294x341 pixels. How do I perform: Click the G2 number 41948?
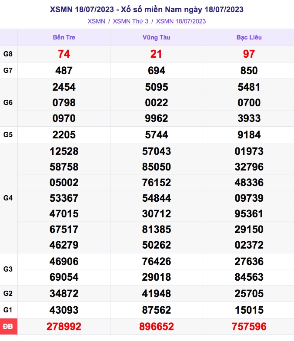[x=157, y=294]
